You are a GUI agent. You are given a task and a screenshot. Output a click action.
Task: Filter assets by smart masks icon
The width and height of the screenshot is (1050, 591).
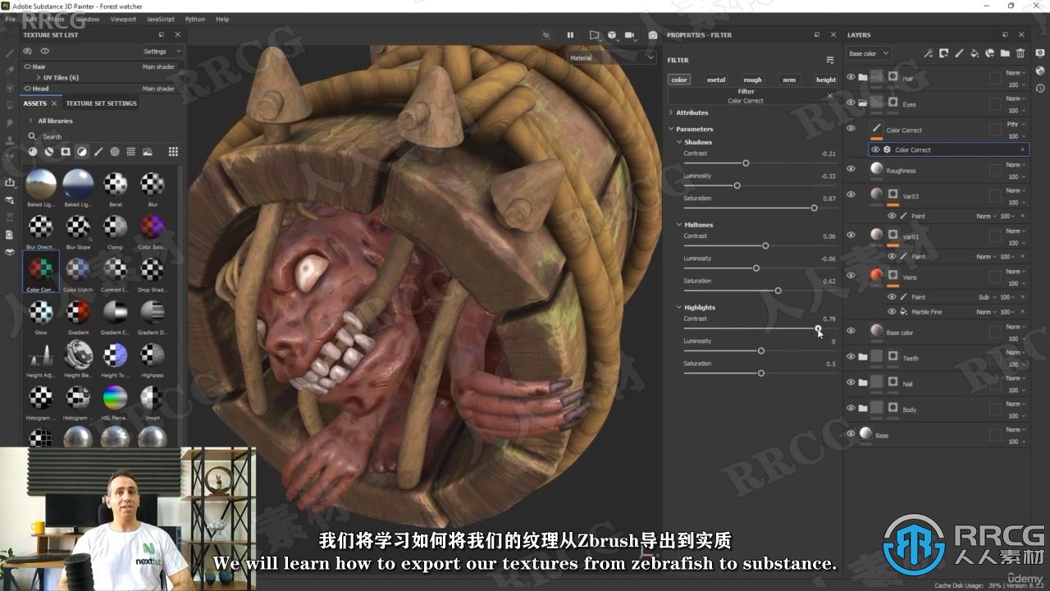66,152
